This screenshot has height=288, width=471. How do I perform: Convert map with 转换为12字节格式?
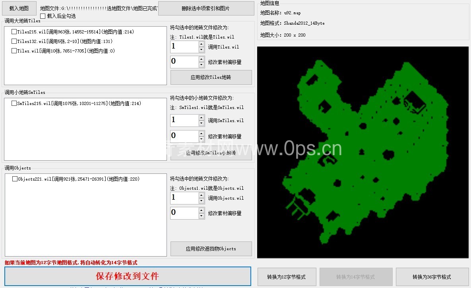coord(287,277)
